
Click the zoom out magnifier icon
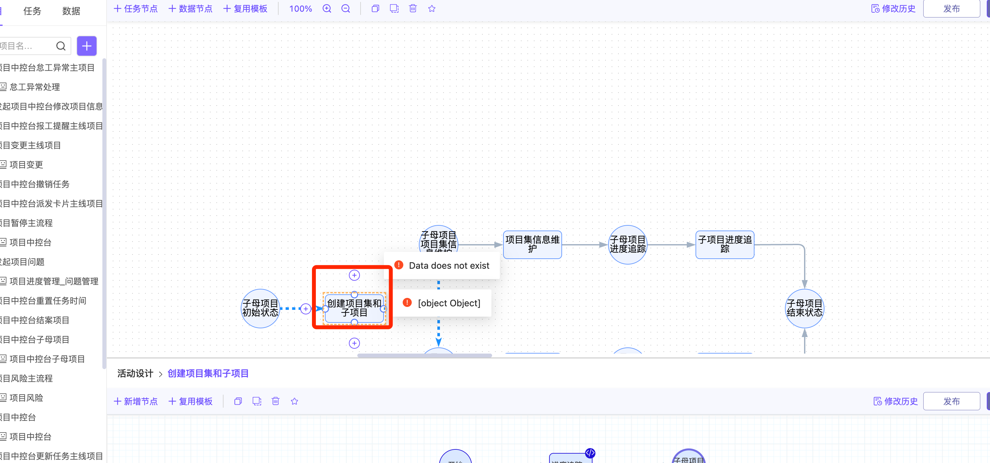[346, 8]
